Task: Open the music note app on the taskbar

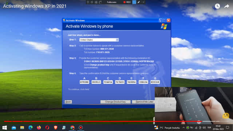Action: 64,128
